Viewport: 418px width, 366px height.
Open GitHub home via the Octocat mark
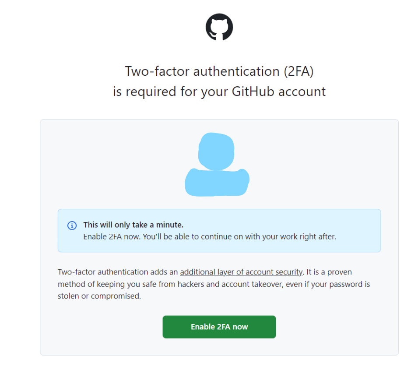tap(219, 27)
